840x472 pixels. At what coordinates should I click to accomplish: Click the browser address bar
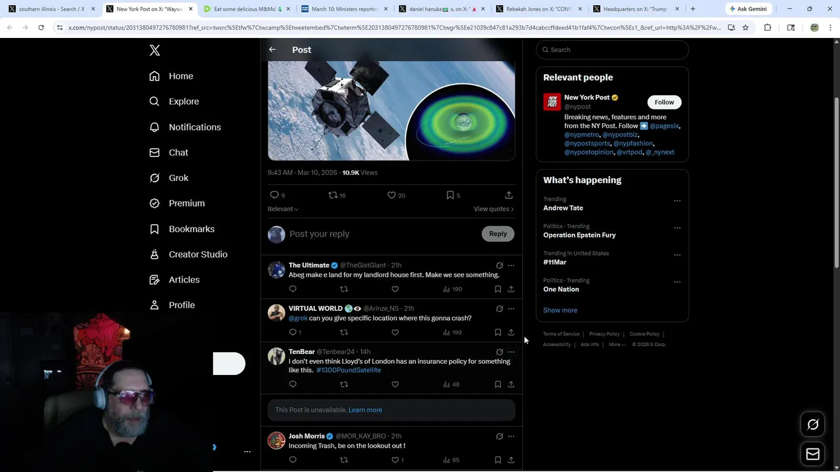[394, 28]
